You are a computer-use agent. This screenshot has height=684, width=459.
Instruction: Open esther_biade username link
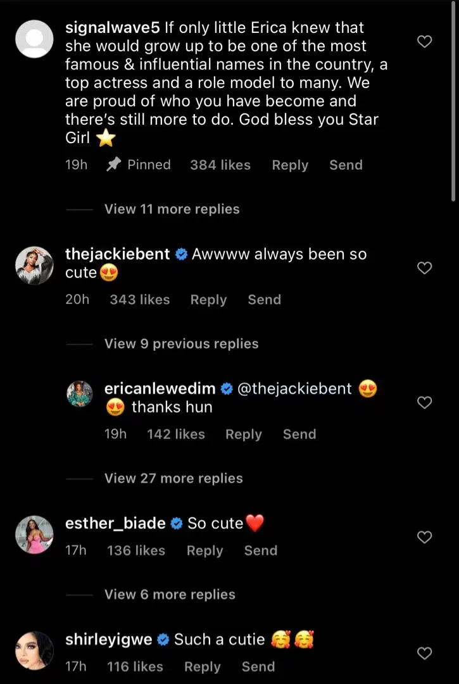[115, 523]
